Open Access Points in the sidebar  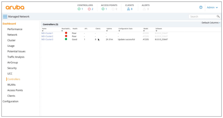[x=15, y=90]
